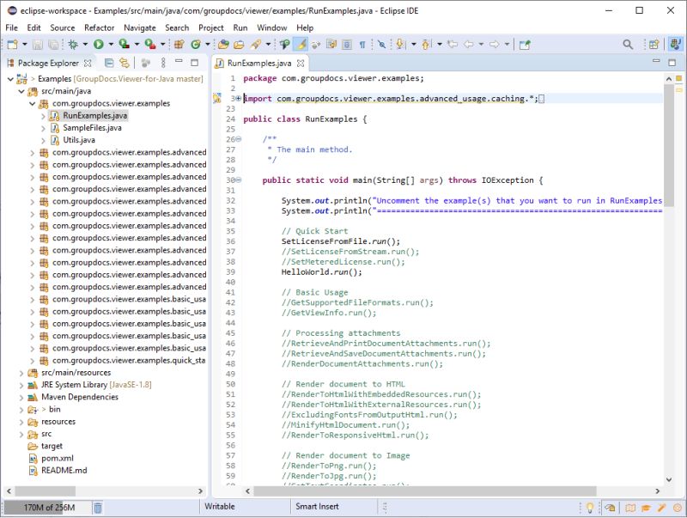Click the Save All toolbar icon
This screenshot has height=518, width=687.
pos(53,45)
